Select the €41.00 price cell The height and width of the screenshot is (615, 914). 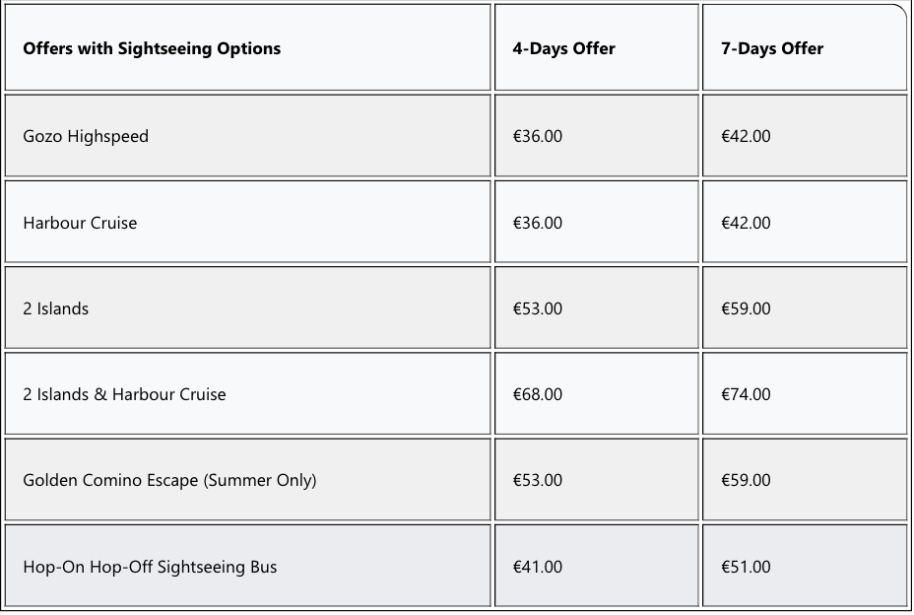[x=596, y=566]
